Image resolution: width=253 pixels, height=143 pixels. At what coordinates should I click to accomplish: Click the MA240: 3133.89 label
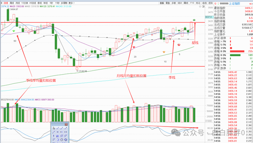(64, 6)
